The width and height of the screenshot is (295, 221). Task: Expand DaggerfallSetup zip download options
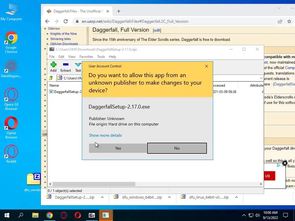point(102,197)
